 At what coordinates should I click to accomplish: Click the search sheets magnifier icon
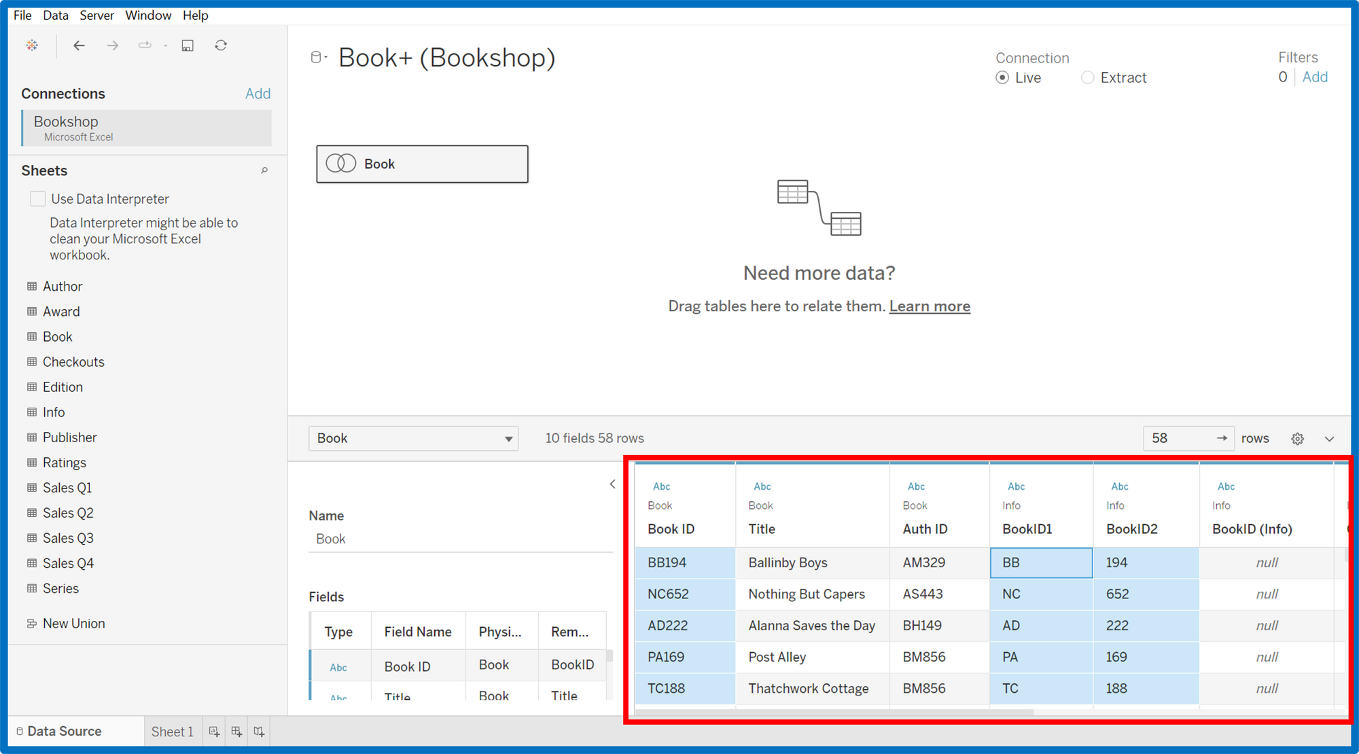264,170
